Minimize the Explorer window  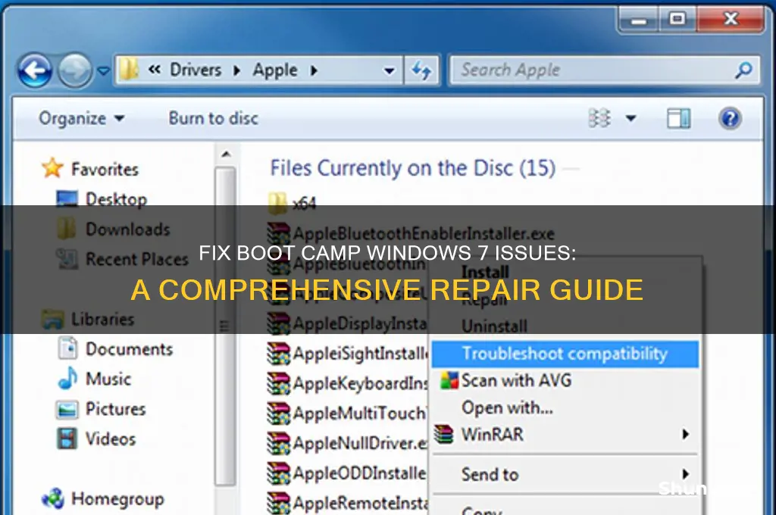point(638,20)
